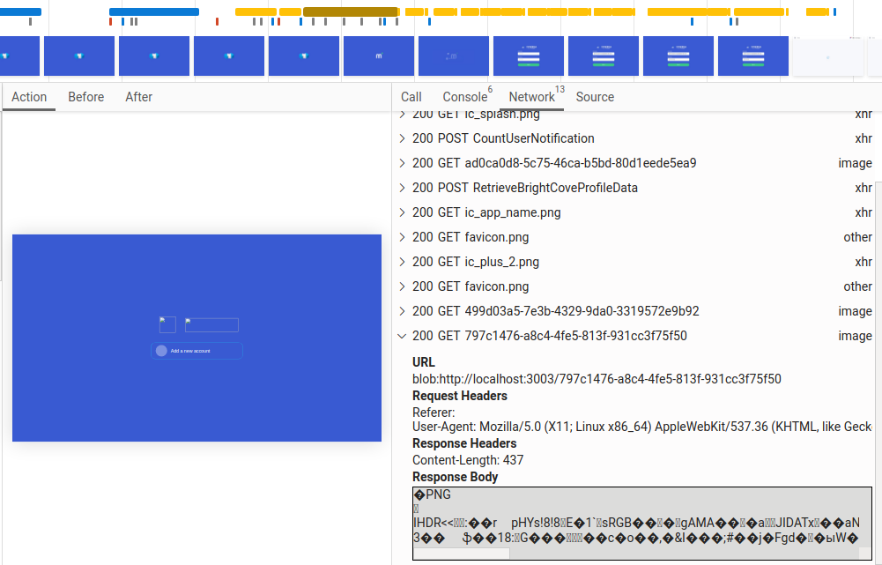Click the 'Referer:' header line

pyautogui.click(x=434, y=413)
